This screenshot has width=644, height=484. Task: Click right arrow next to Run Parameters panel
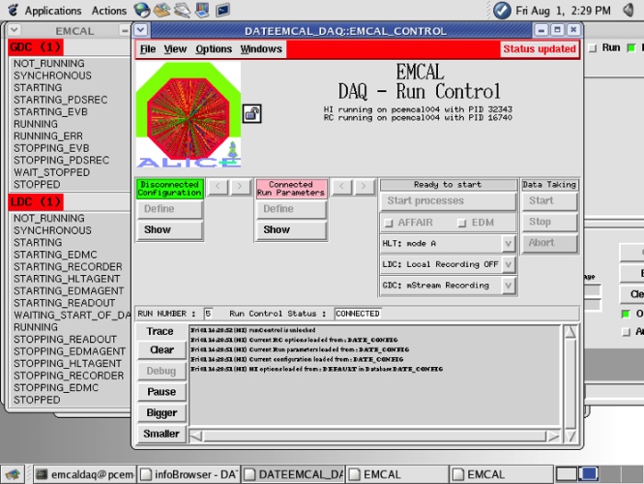(364, 187)
